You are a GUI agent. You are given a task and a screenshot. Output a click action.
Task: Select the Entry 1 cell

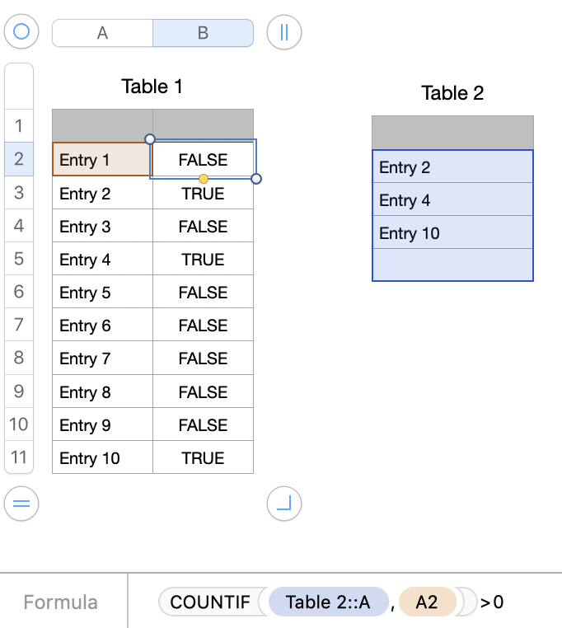point(102,160)
